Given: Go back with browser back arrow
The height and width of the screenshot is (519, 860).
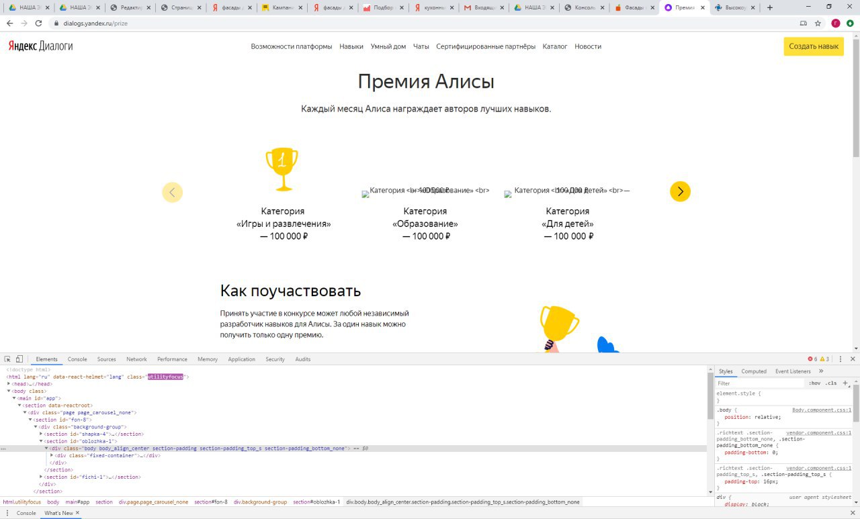Looking at the screenshot, I should [9, 23].
